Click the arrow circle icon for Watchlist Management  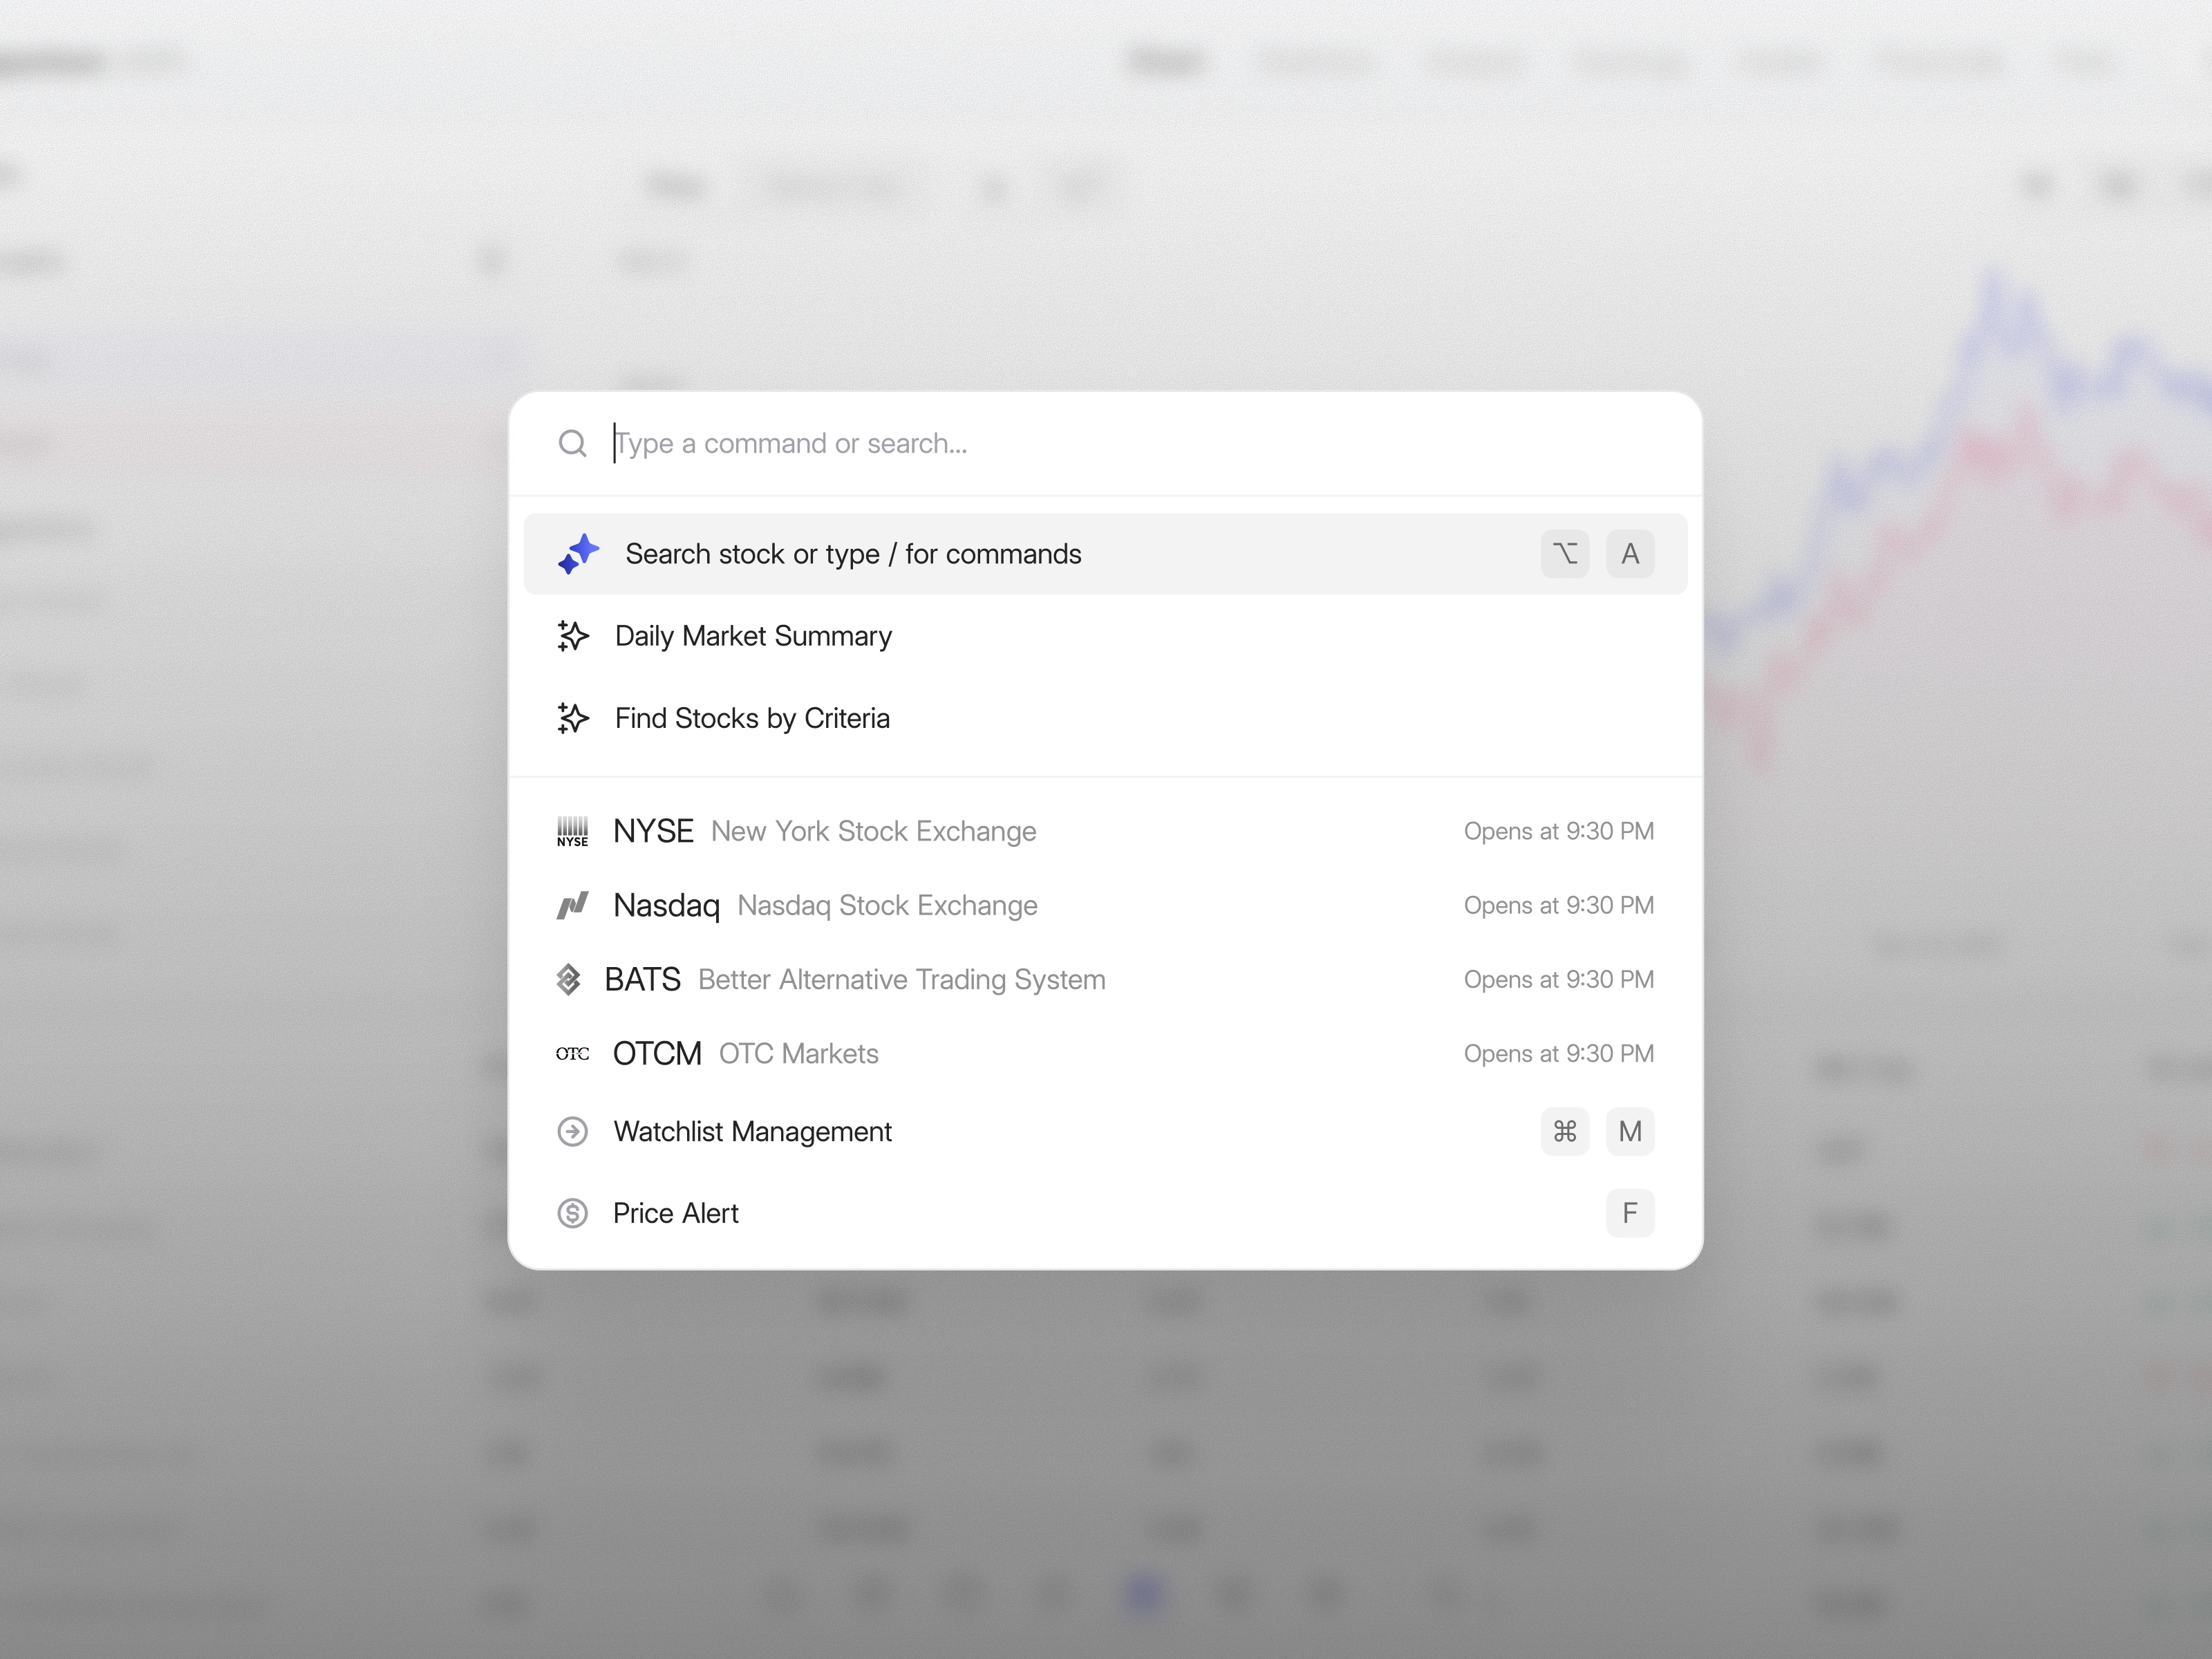[572, 1131]
